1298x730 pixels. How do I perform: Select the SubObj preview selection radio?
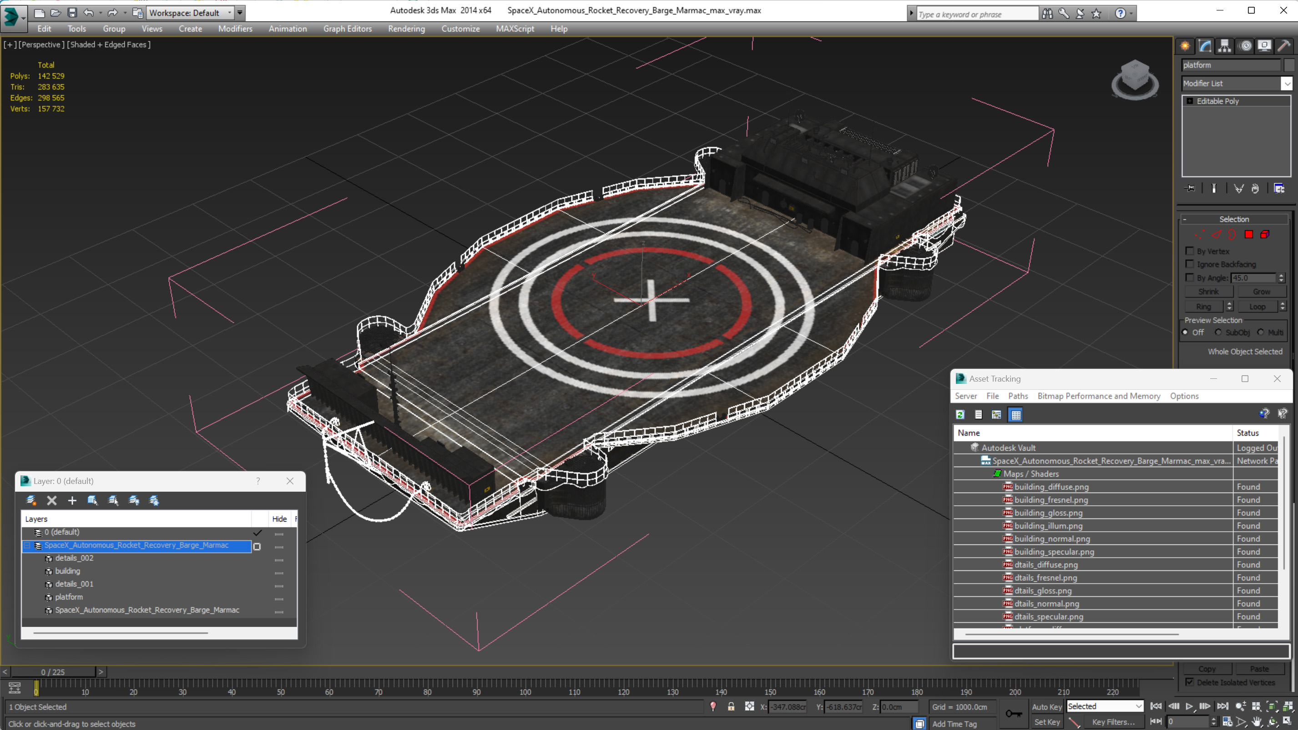[x=1218, y=332]
